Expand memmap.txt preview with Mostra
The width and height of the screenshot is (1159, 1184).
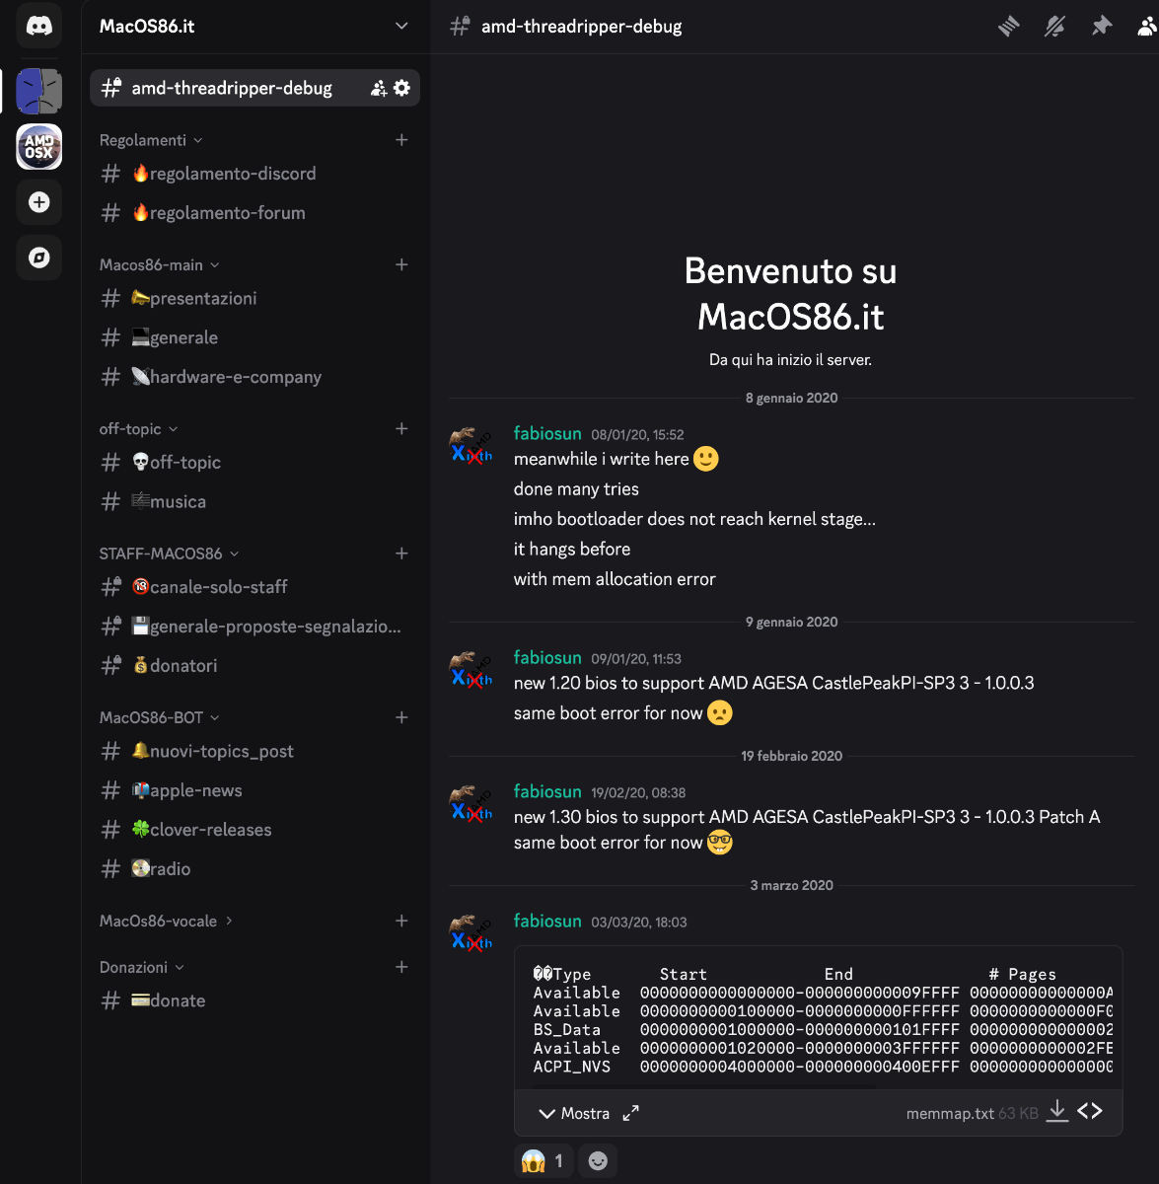pyautogui.click(x=574, y=1113)
